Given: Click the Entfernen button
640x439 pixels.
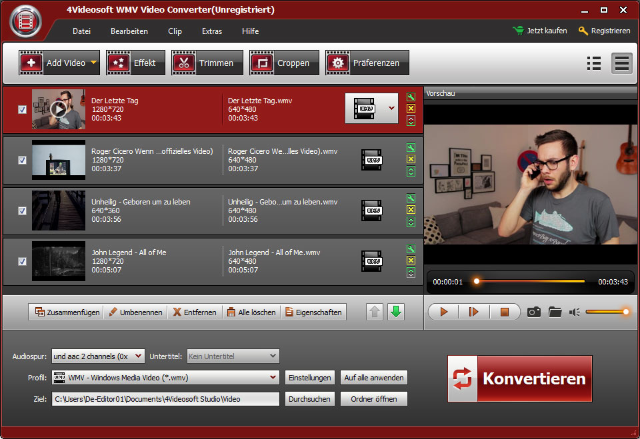Looking at the screenshot, I should [x=195, y=312].
